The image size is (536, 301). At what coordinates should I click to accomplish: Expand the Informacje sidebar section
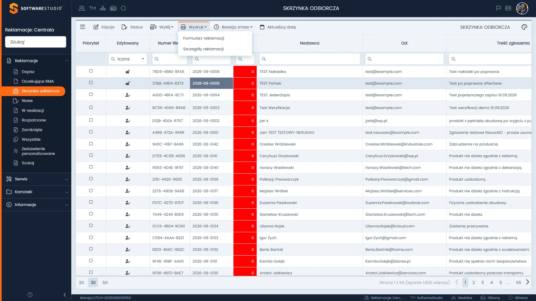(x=37, y=205)
